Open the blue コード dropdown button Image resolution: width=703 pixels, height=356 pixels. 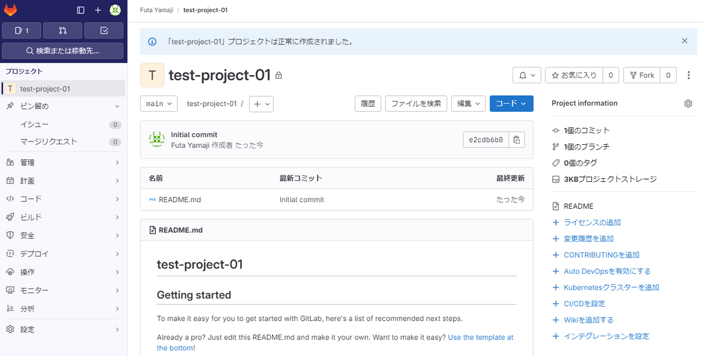pyautogui.click(x=511, y=103)
